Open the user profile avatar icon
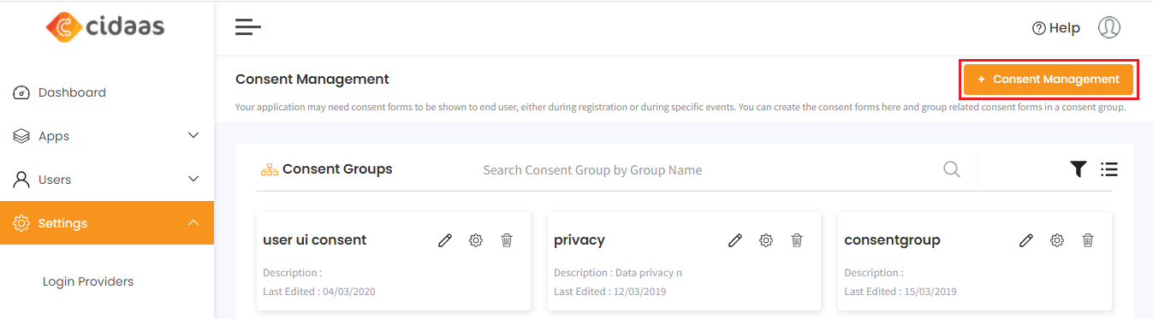This screenshot has height=319, width=1153. (1109, 27)
